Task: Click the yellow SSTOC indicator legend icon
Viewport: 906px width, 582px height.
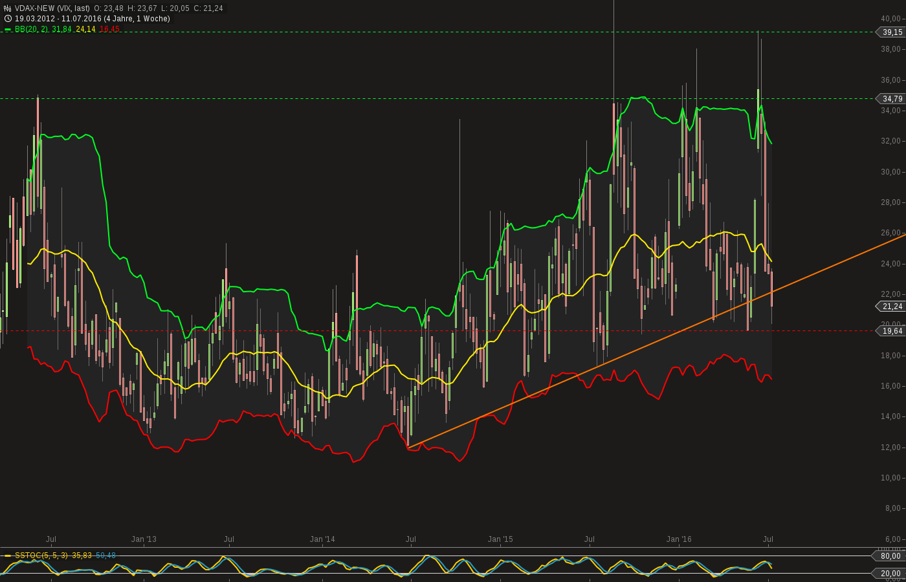Action: point(6,555)
